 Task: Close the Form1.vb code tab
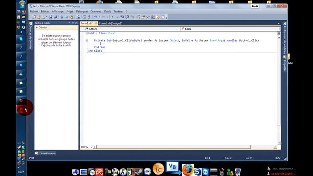point(96,23)
